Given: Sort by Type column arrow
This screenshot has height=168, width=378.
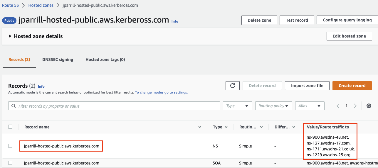Looking at the screenshot, I should point(226,127).
